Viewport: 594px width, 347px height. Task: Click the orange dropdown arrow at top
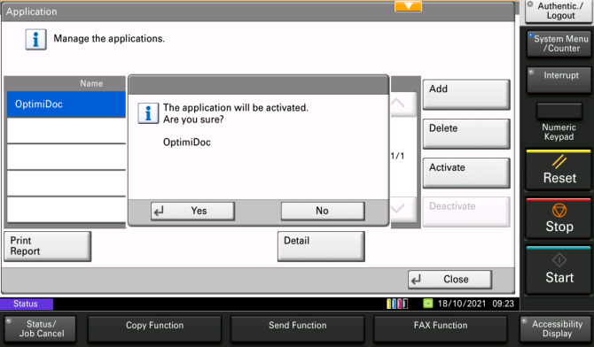pyautogui.click(x=408, y=6)
